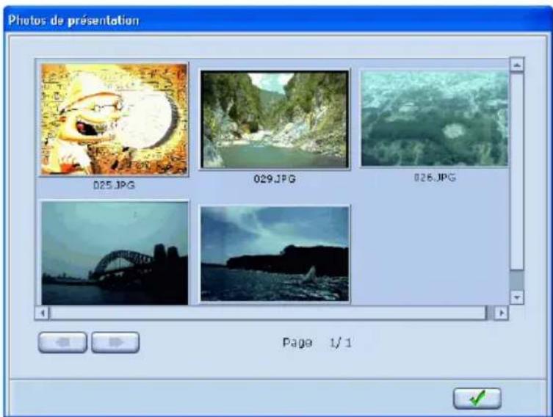This screenshot has height=417, width=553.
Task: Confirm with the green checkmark button
Action: (477, 399)
